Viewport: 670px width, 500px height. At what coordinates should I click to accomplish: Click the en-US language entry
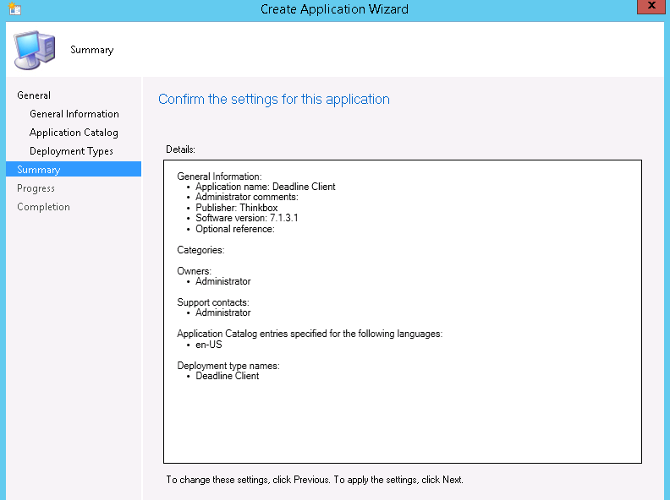(x=208, y=345)
